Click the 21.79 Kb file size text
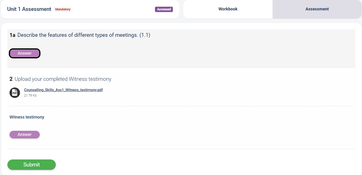The image size is (362, 175). (30, 95)
